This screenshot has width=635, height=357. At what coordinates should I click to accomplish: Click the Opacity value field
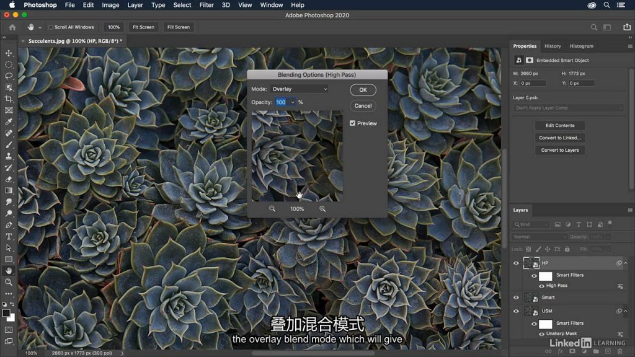coord(281,102)
